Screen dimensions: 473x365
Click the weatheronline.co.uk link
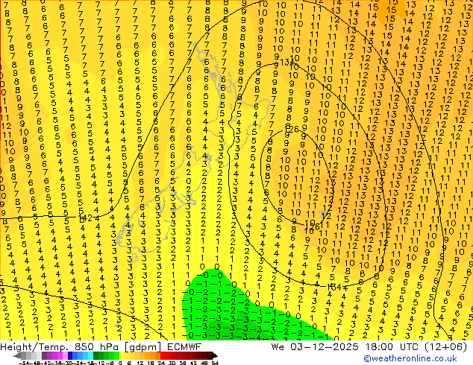click(x=410, y=358)
